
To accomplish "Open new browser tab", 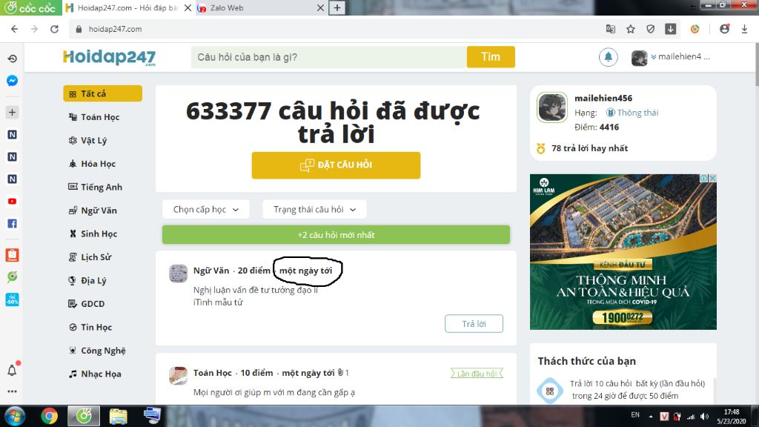I will click(x=337, y=7).
